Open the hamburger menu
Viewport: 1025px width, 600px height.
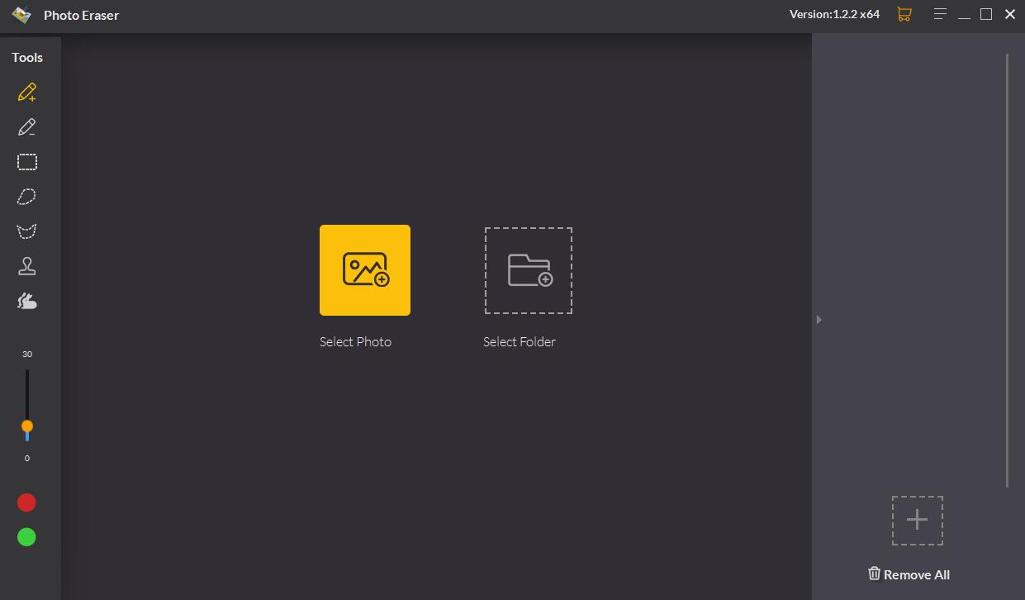[941, 14]
